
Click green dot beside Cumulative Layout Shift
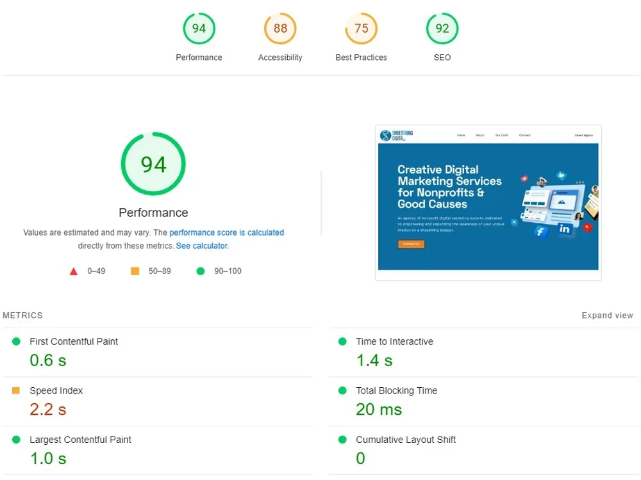pos(342,440)
